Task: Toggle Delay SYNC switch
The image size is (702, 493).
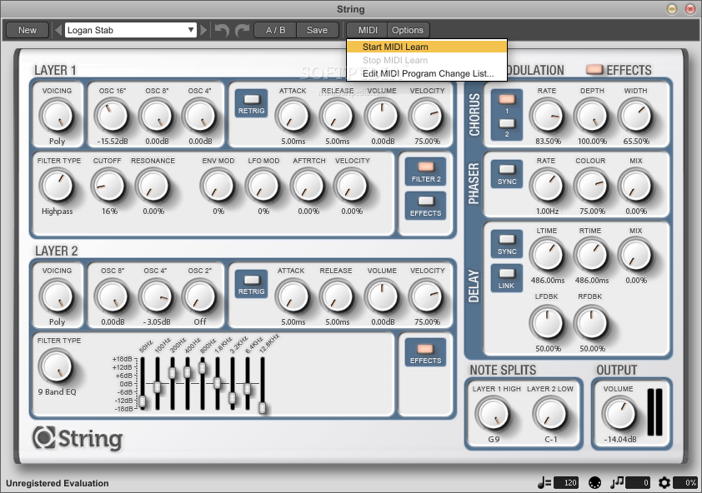Action: coord(507,244)
